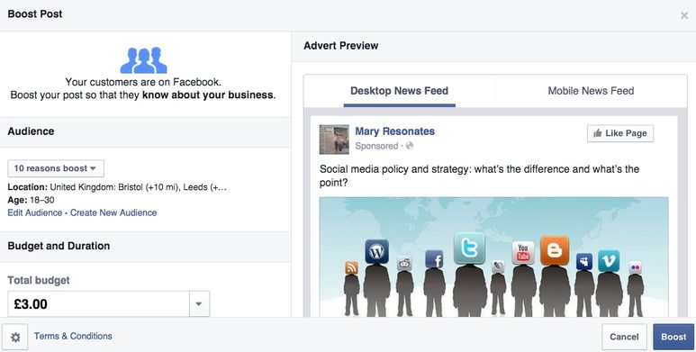This screenshot has width=696, height=352.
Task: Open the 10 reasons boost audience dropdown
Action: pyautogui.click(x=56, y=168)
